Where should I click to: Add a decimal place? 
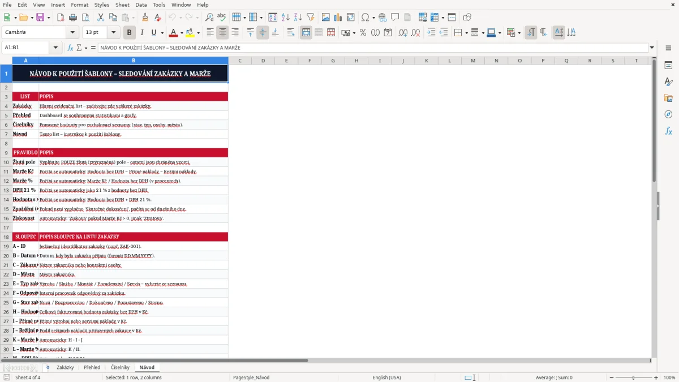pyautogui.click(x=403, y=33)
